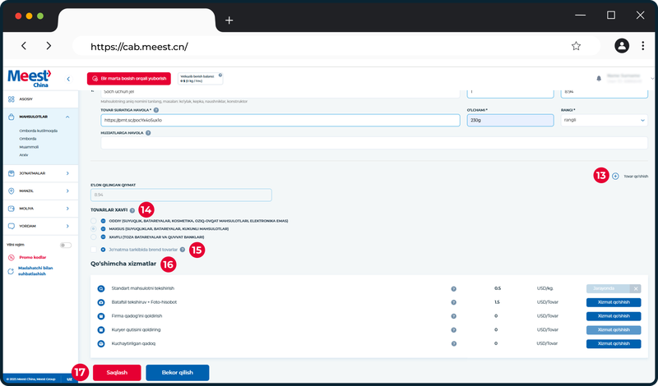Open the user account dropdown arrow
Viewport: 658px width, 386px height.
pos(652,78)
